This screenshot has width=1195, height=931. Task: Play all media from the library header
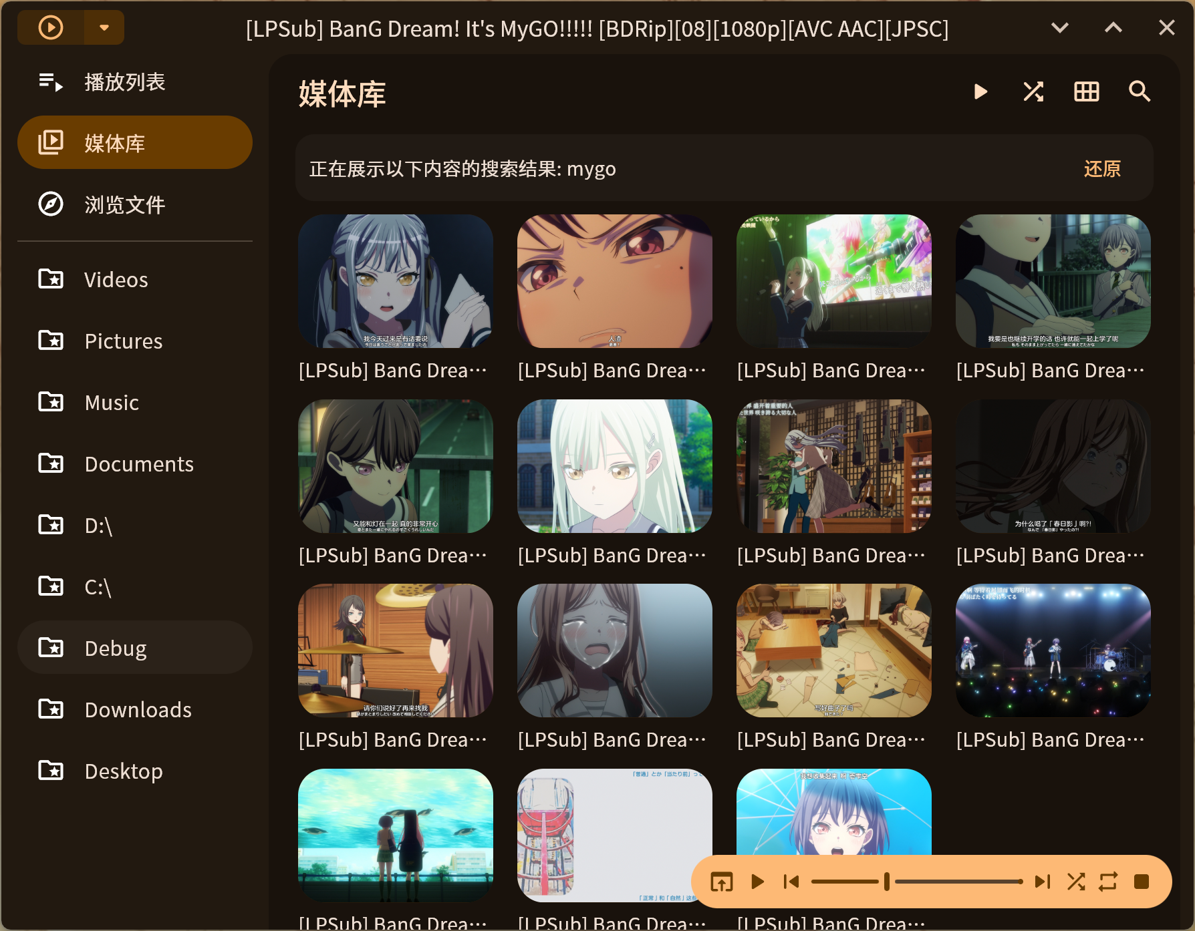pos(980,91)
